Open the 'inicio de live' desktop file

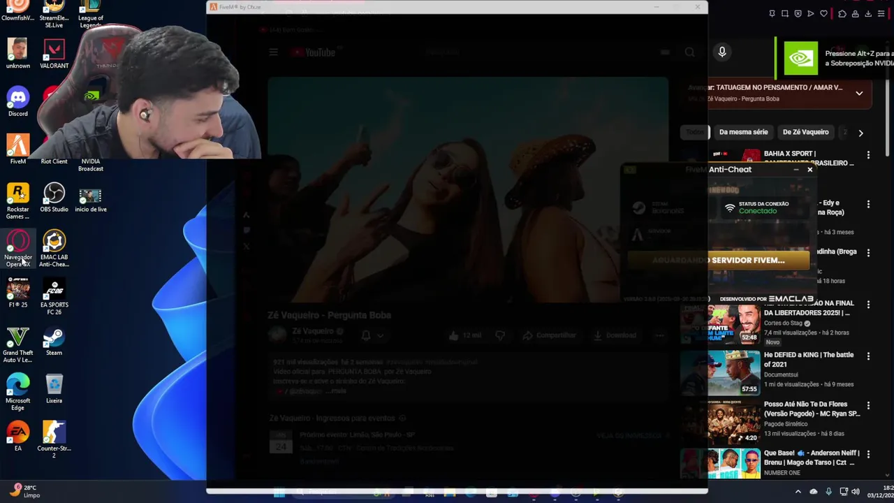(90, 199)
